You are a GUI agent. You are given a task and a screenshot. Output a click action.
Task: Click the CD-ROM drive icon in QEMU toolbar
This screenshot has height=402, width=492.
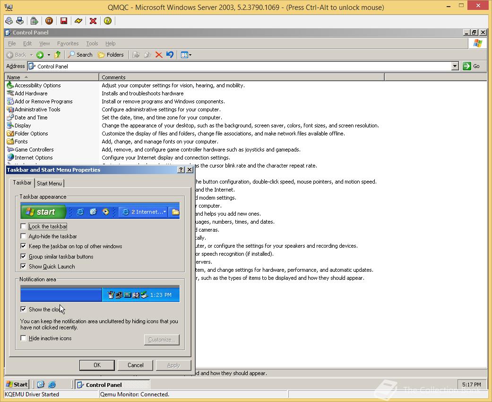(x=9, y=21)
